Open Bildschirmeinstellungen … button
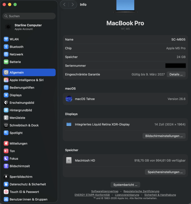The height and width of the screenshot is (204, 191). [164, 136]
